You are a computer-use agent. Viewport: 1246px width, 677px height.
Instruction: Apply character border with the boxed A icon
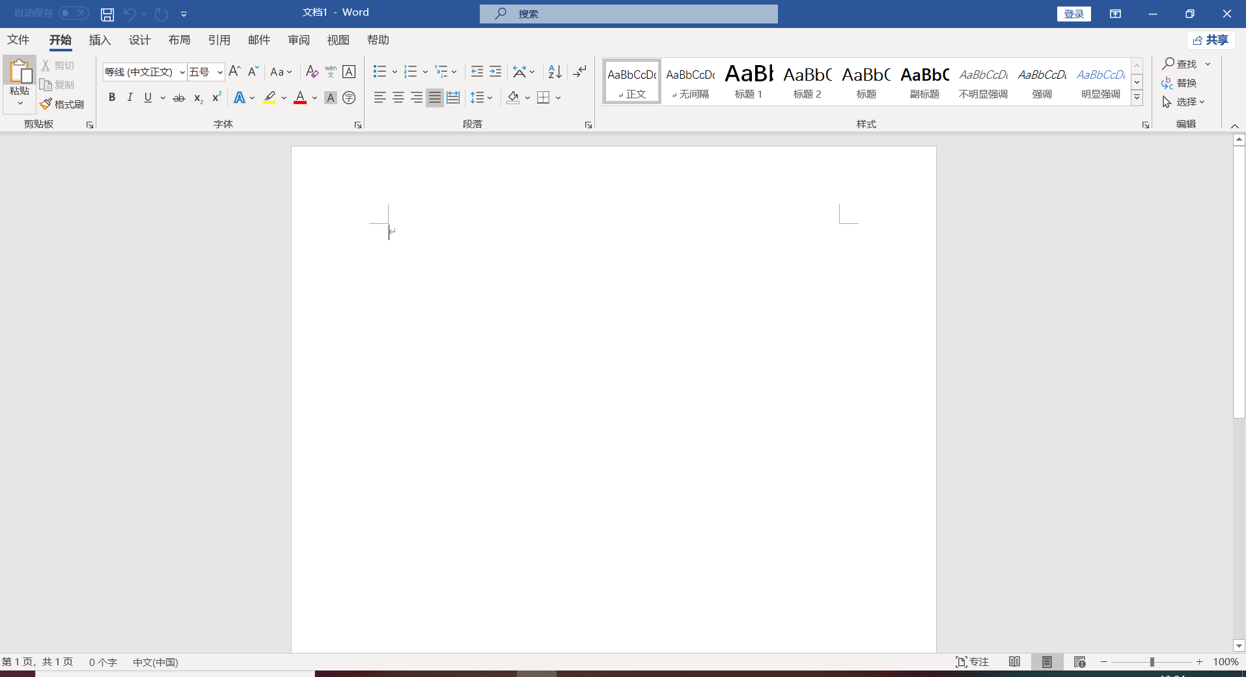point(349,72)
